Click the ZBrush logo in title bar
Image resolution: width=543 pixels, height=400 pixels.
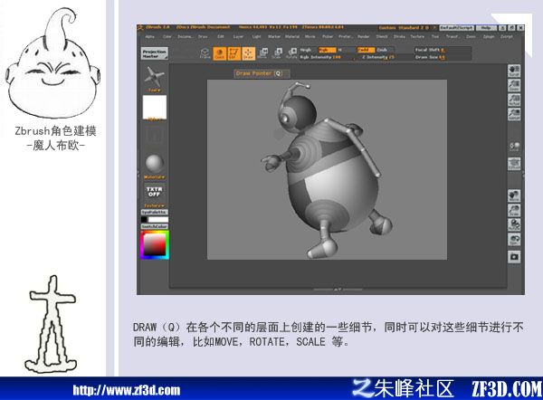coord(140,27)
